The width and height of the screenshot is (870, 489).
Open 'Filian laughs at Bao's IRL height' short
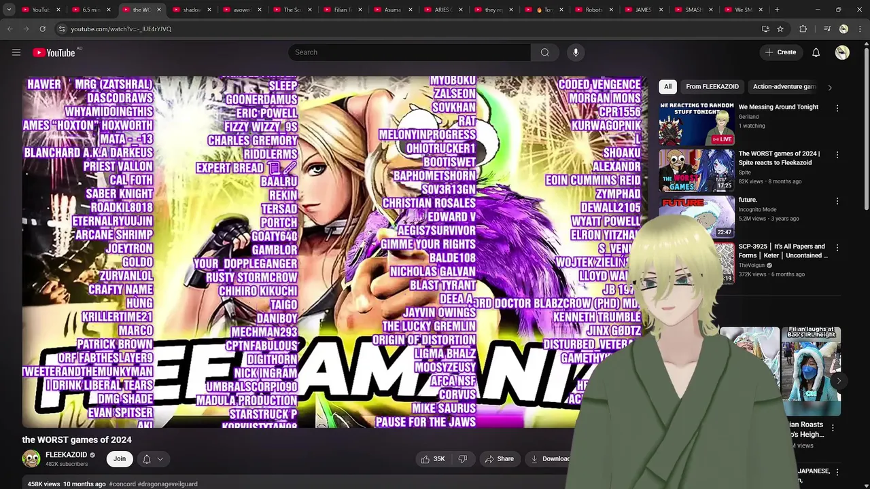click(x=811, y=371)
